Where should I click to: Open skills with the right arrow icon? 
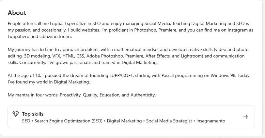(x=245, y=117)
